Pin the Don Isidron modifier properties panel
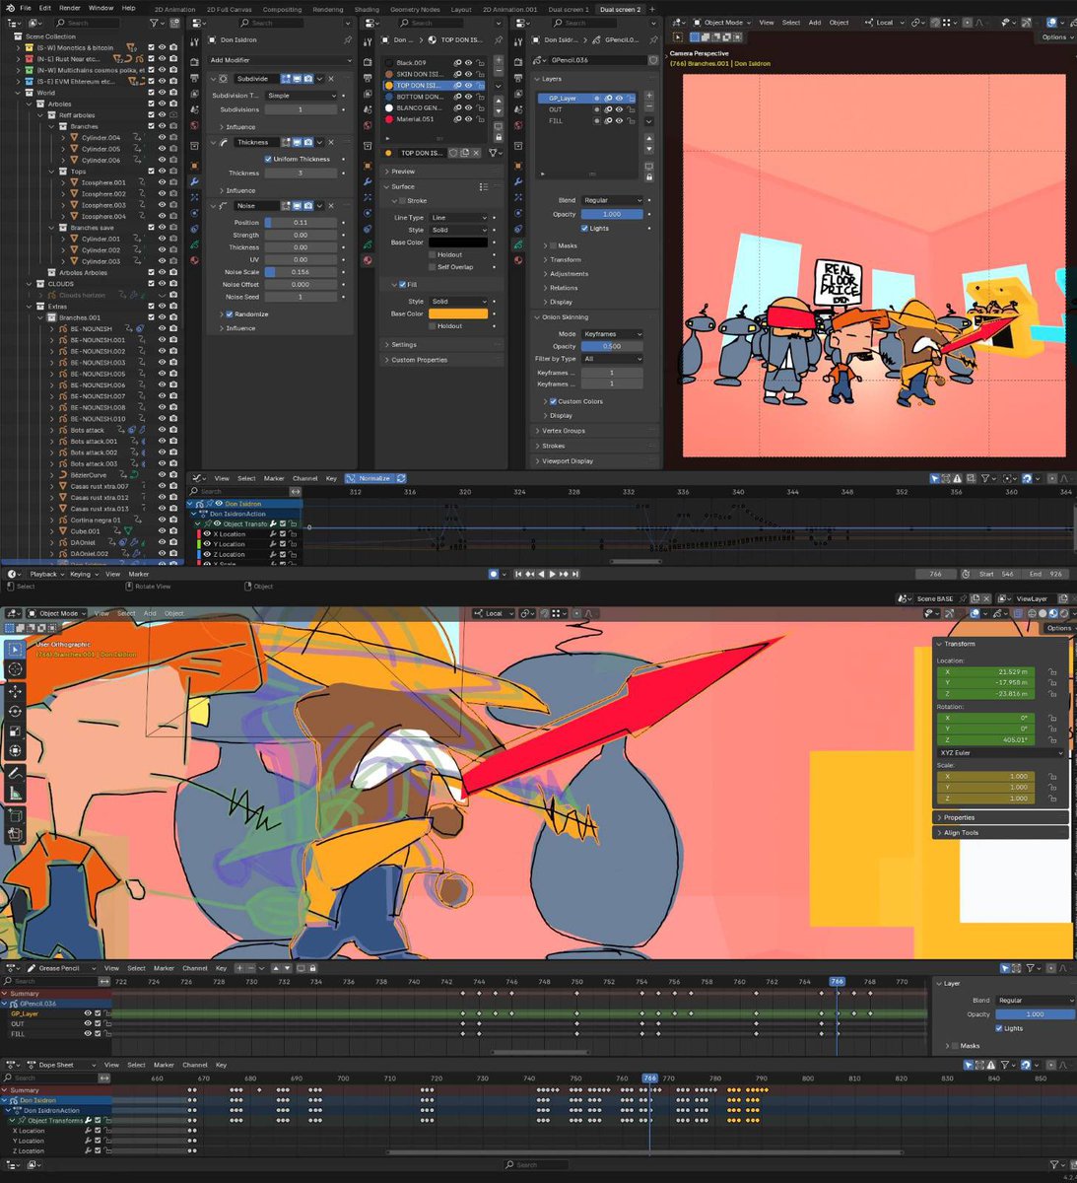 coord(348,40)
